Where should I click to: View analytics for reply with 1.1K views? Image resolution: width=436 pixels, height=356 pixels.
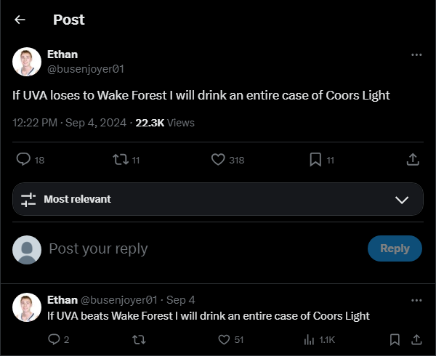click(x=310, y=339)
